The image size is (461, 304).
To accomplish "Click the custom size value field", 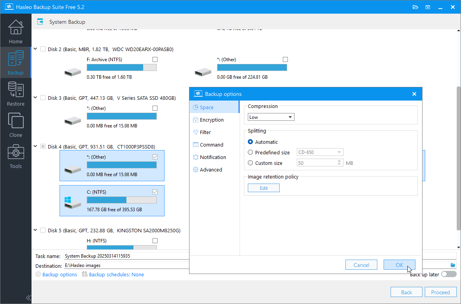I will (317, 163).
